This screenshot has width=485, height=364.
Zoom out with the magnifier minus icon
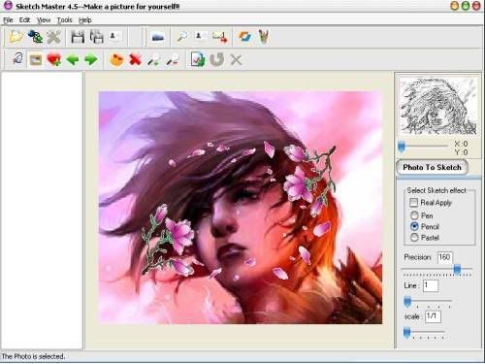[173, 60]
